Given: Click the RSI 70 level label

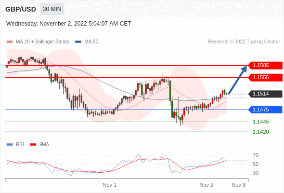Looking at the screenshot, I should (x=256, y=155).
